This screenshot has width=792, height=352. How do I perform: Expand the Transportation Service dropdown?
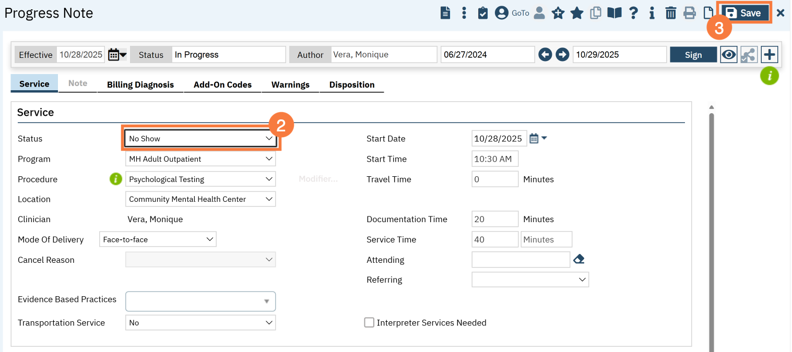pyautogui.click(x=200, y=323)
